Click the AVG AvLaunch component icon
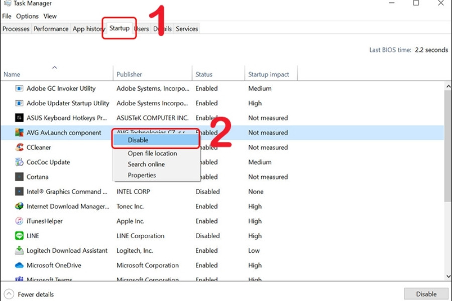The width and height of the screenshot is (452, 301). click(x=19, y=133)
